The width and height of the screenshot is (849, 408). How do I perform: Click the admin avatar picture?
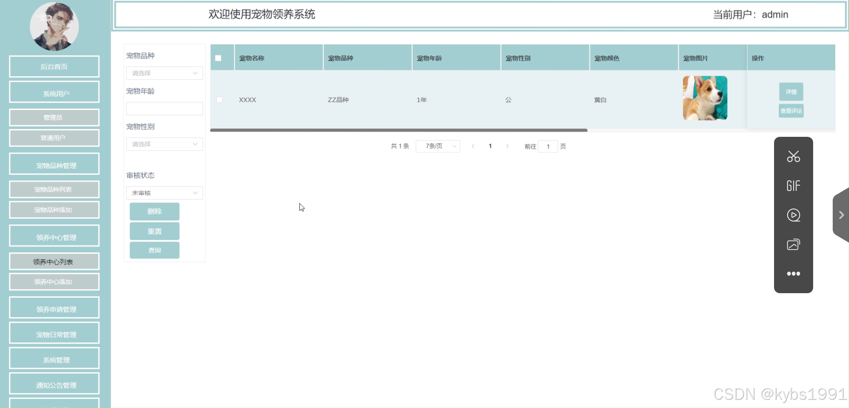tap(54, 26)
